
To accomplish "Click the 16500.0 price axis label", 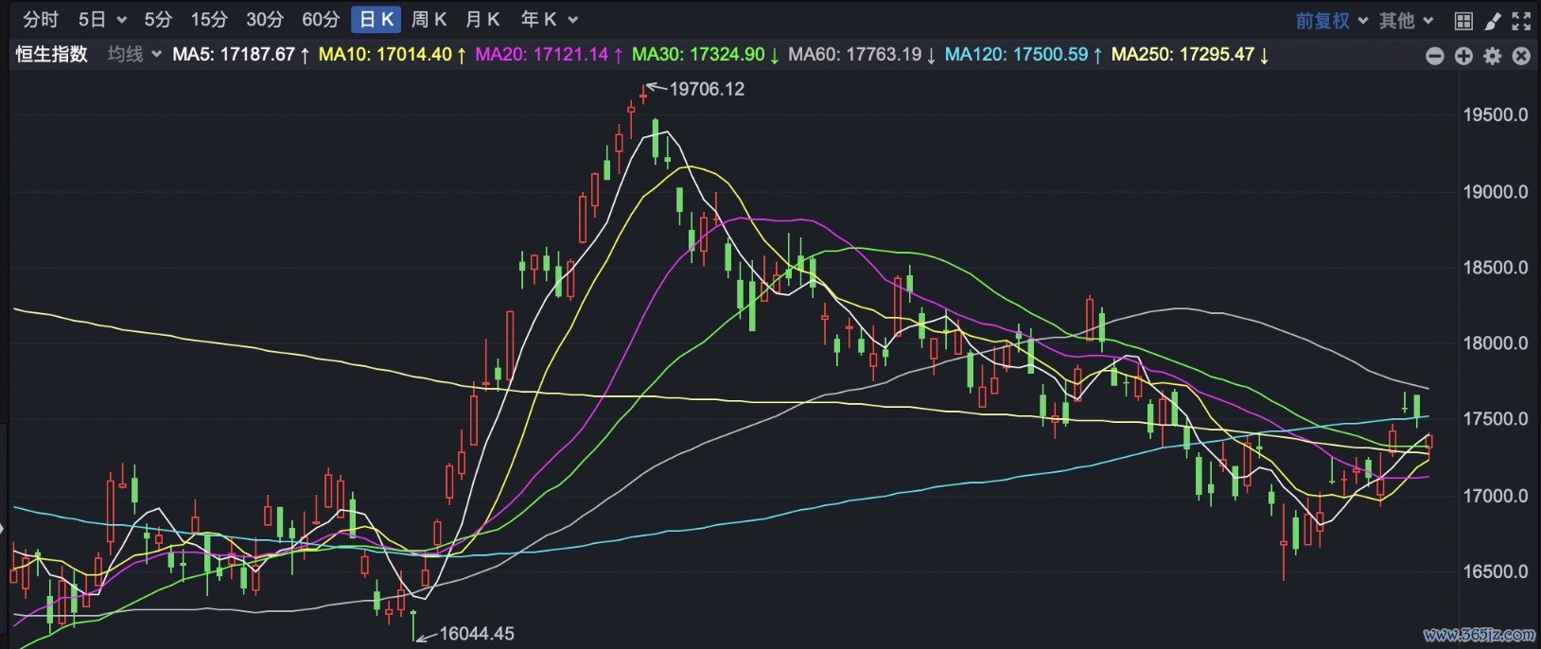I will click(1495, 571).
